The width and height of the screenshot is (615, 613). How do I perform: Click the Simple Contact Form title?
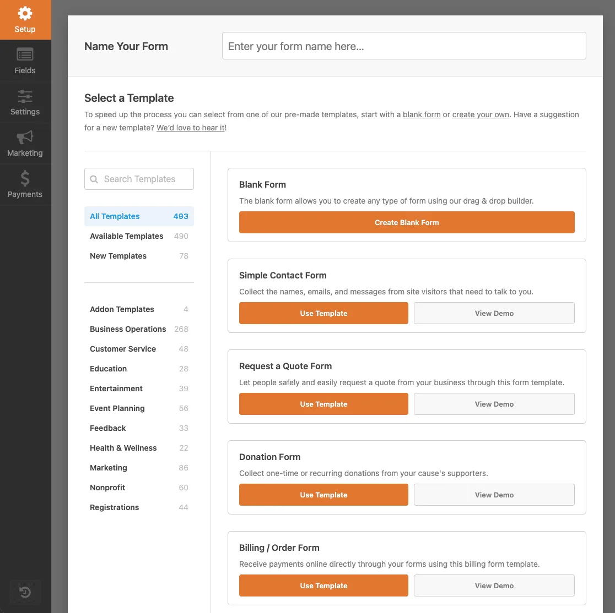283,275
